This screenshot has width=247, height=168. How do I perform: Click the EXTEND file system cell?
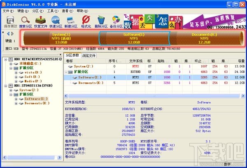[x=135, y=72]
